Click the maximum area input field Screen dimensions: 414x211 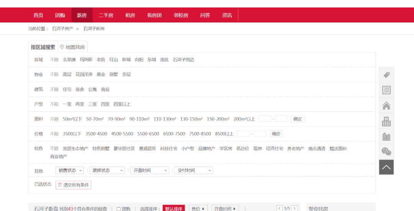click(x=282, y=119)
